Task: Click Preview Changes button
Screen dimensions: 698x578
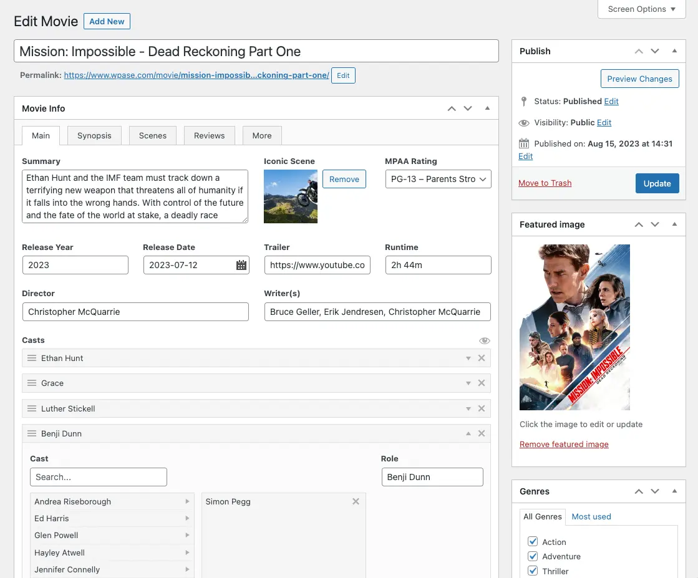Action: coord(640,79)
